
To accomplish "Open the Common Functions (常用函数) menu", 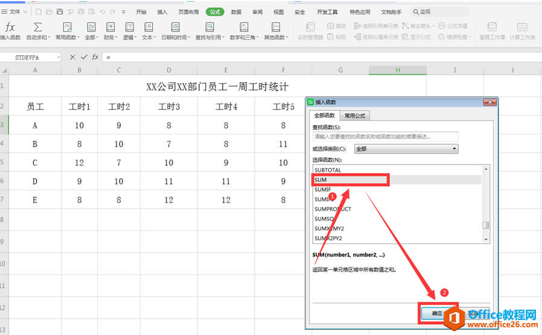I will coord(68,31).
